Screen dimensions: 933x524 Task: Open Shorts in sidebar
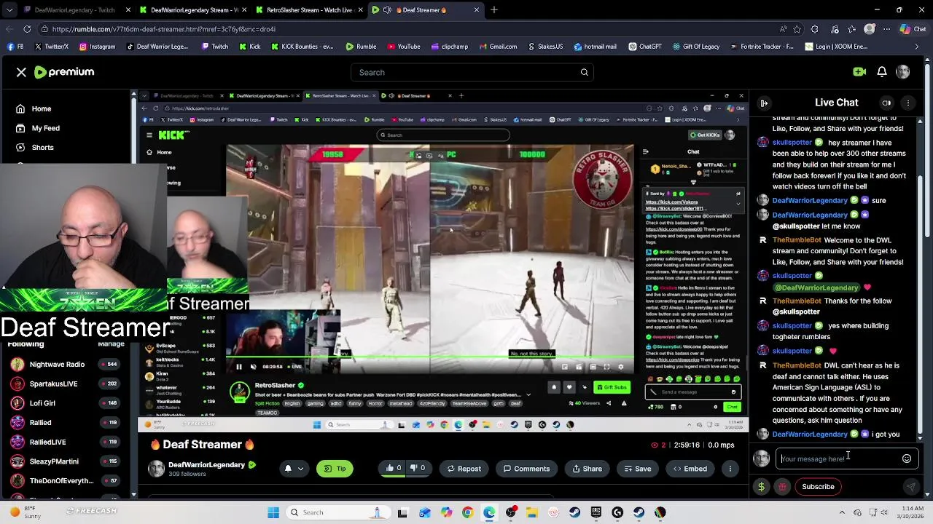coord(43,147)
